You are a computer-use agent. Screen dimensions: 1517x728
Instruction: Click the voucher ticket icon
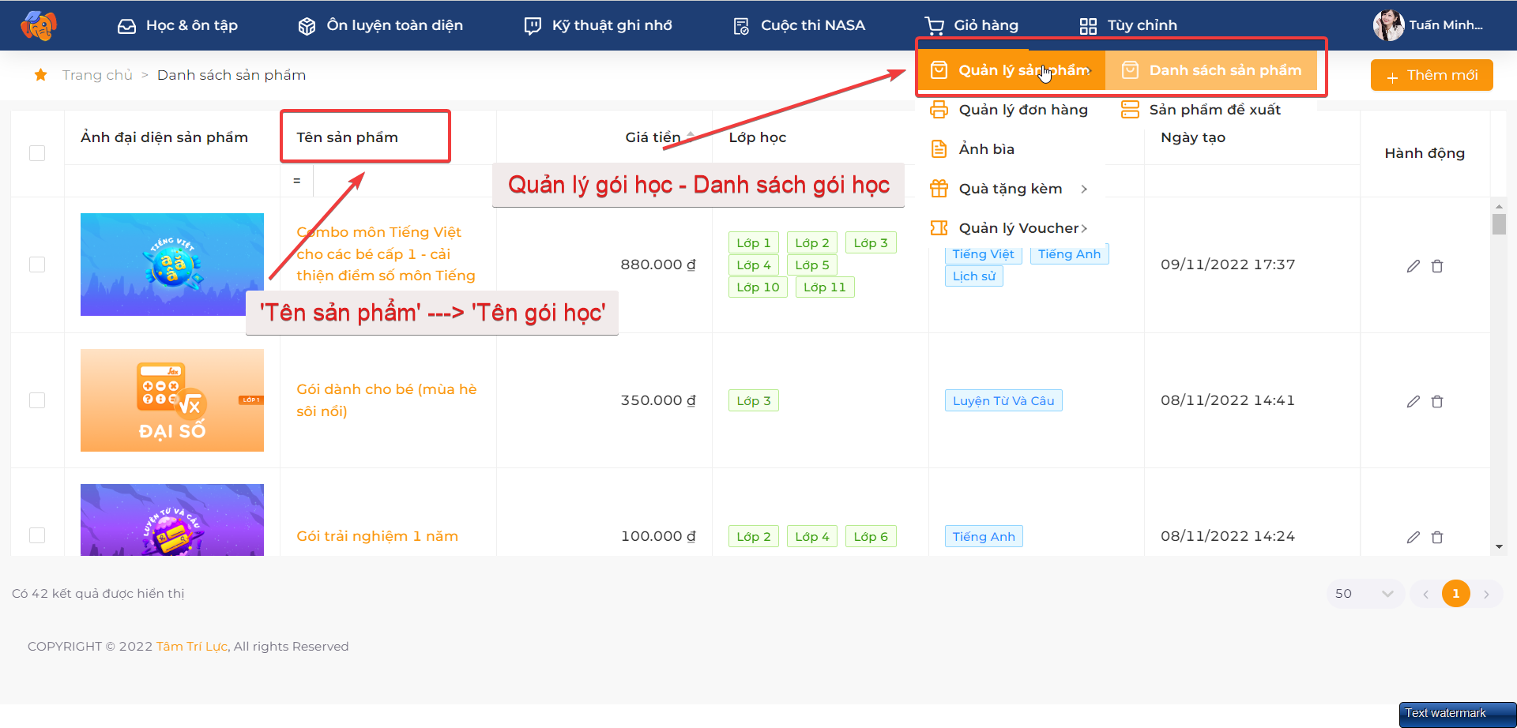coord(939,228)
